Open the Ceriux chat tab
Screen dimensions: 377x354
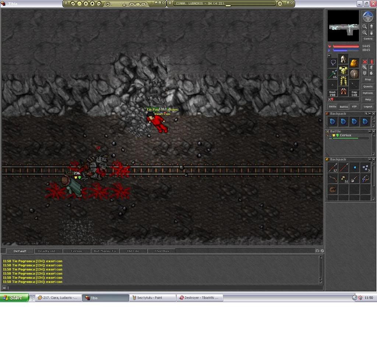point(77,251)
